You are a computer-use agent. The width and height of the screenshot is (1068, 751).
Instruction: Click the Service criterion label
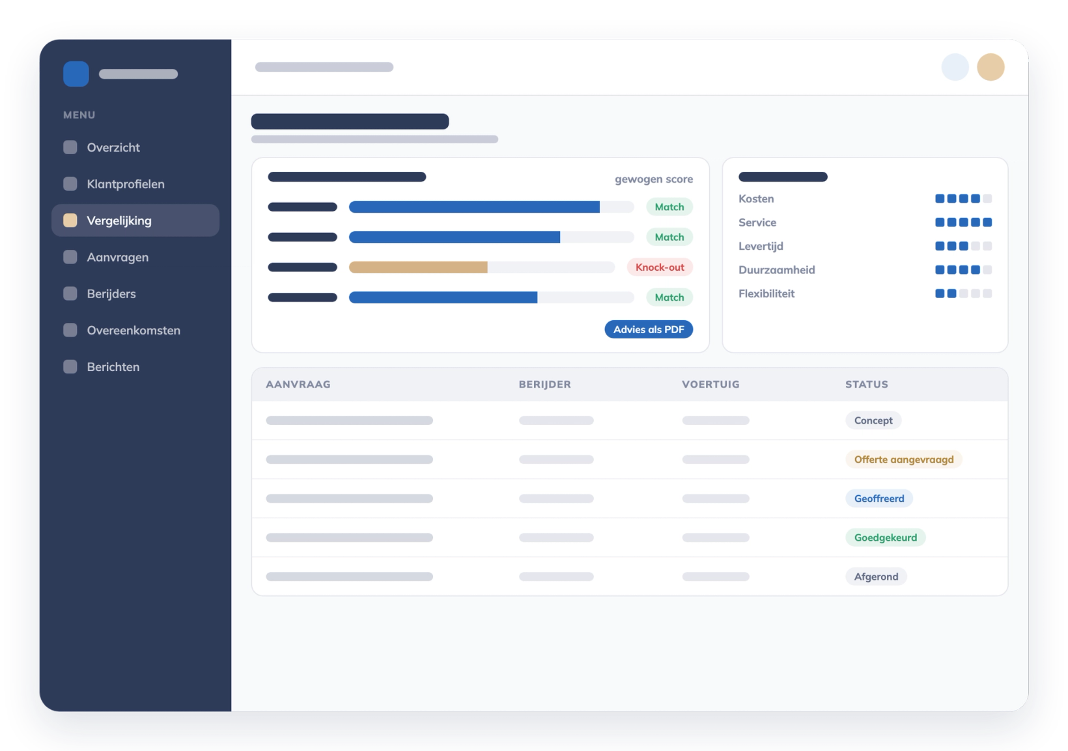[757, 223]
